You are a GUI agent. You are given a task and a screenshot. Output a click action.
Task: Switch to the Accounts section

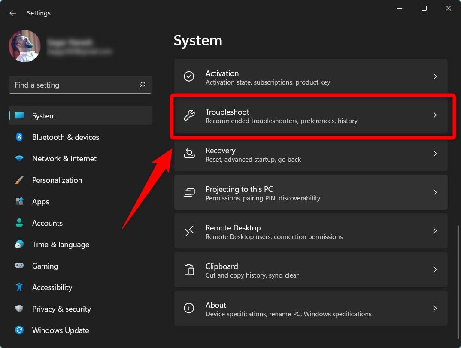(47, 223)
